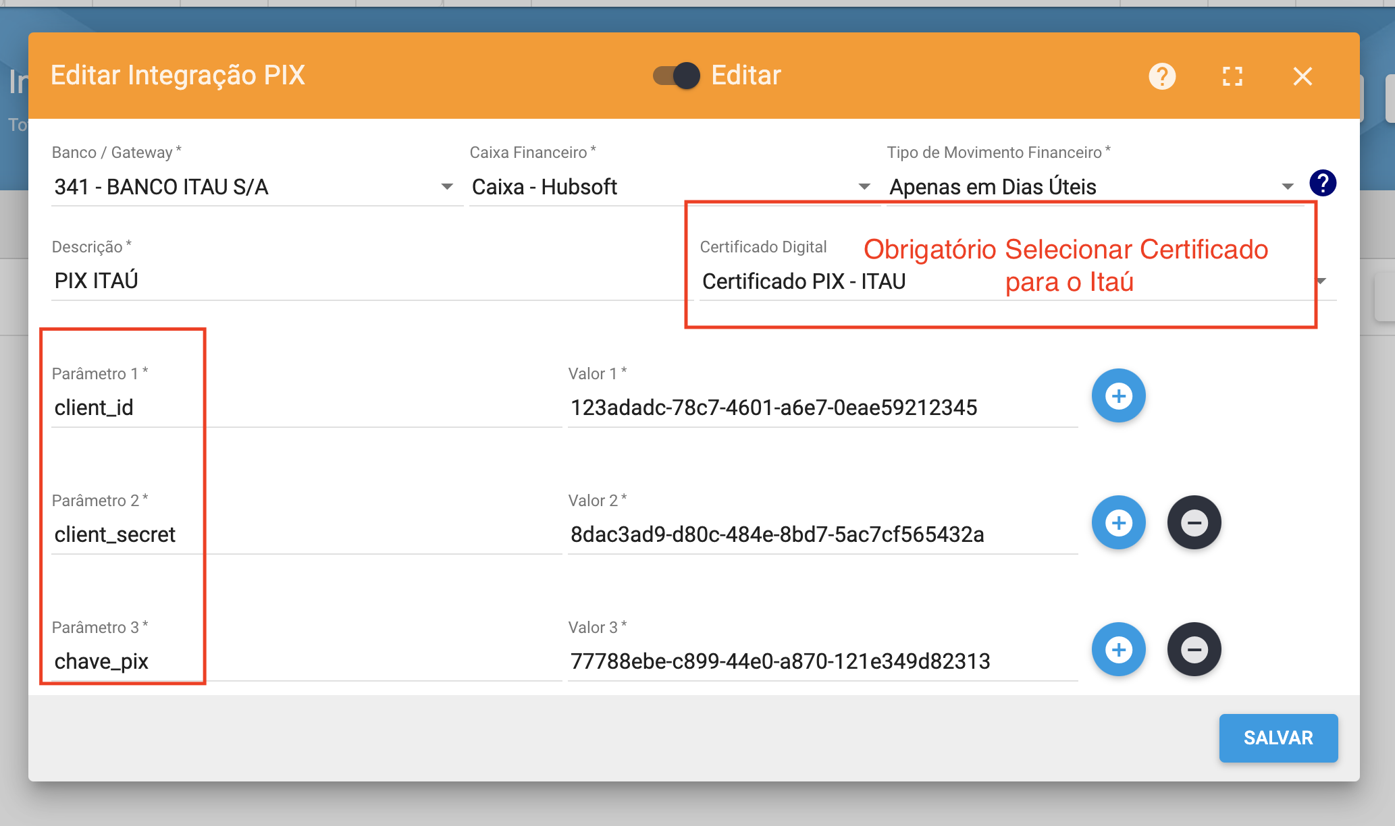Click the blue help circle beside Tipo de Movimento
The width and height of the screenshot is (1395, 826).
click(1323, 183)
